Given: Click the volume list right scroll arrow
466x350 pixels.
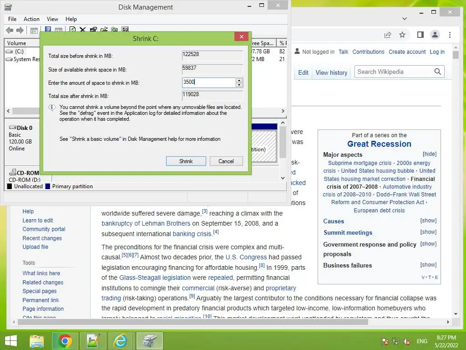Looking at the screenshot, I should [283, 111].
